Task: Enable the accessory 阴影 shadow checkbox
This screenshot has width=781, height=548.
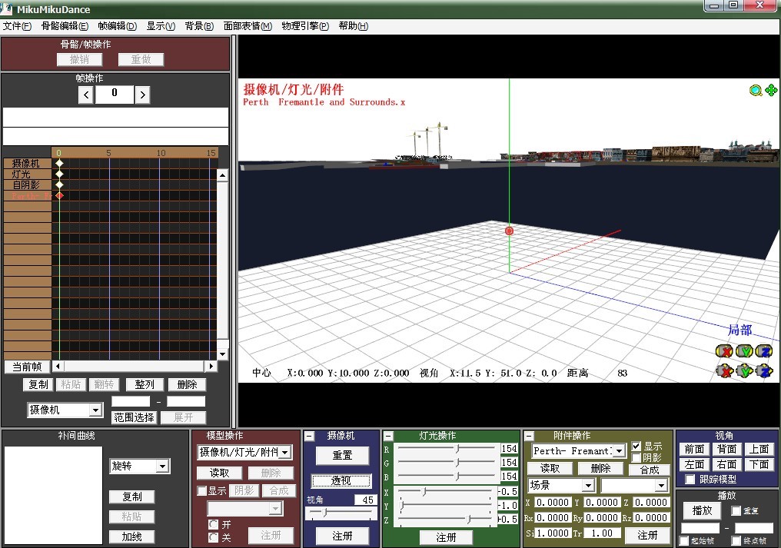Action: click(x=636, y=457)
